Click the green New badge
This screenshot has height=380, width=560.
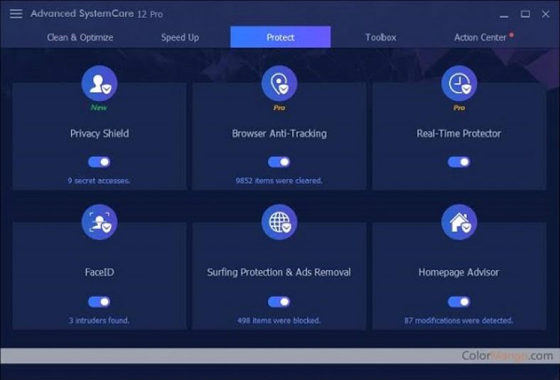(99, 108)
